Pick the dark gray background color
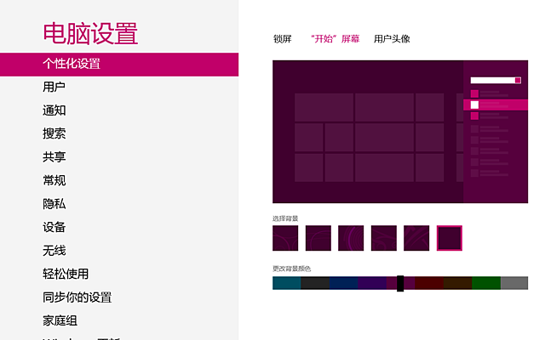The width and height of the screenshot is (545, 340). click(x=315, y=283)
